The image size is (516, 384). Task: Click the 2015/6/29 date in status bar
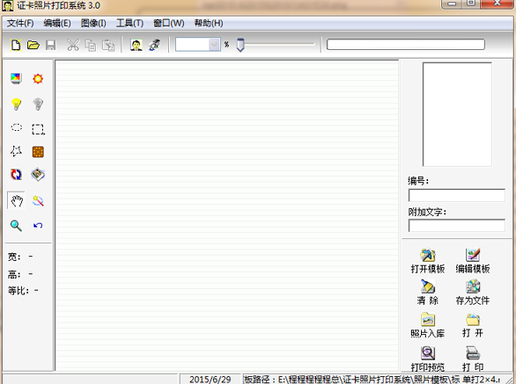click(x=210, y=380)
